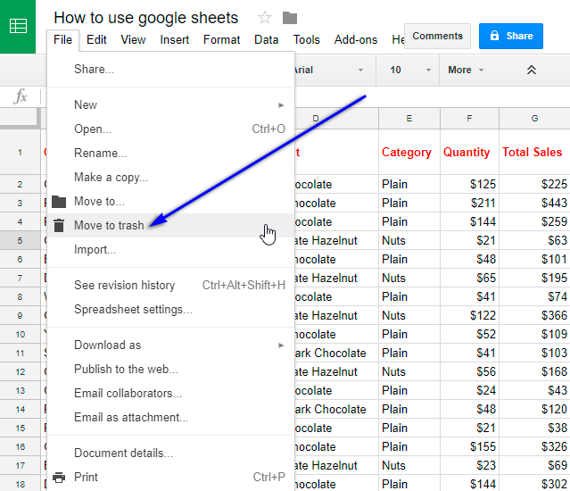The width and height of the screenshot is (570, 491).
Task: Choose Email as attachment...
Action: 171,417
